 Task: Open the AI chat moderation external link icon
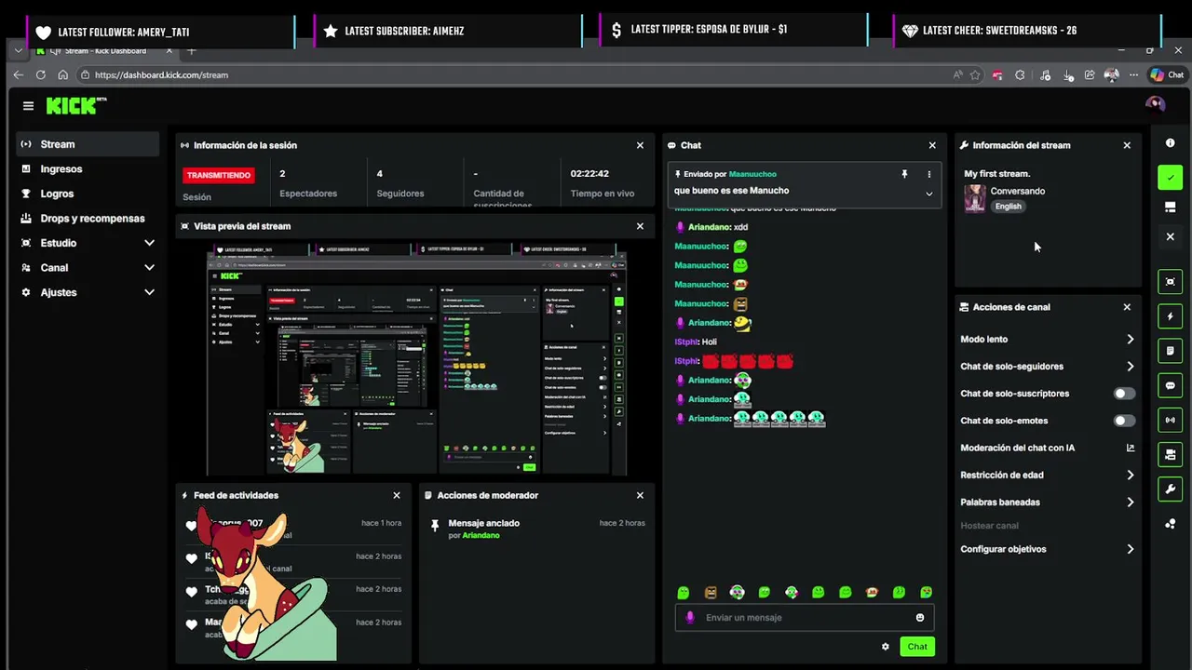click(1131, 448)
